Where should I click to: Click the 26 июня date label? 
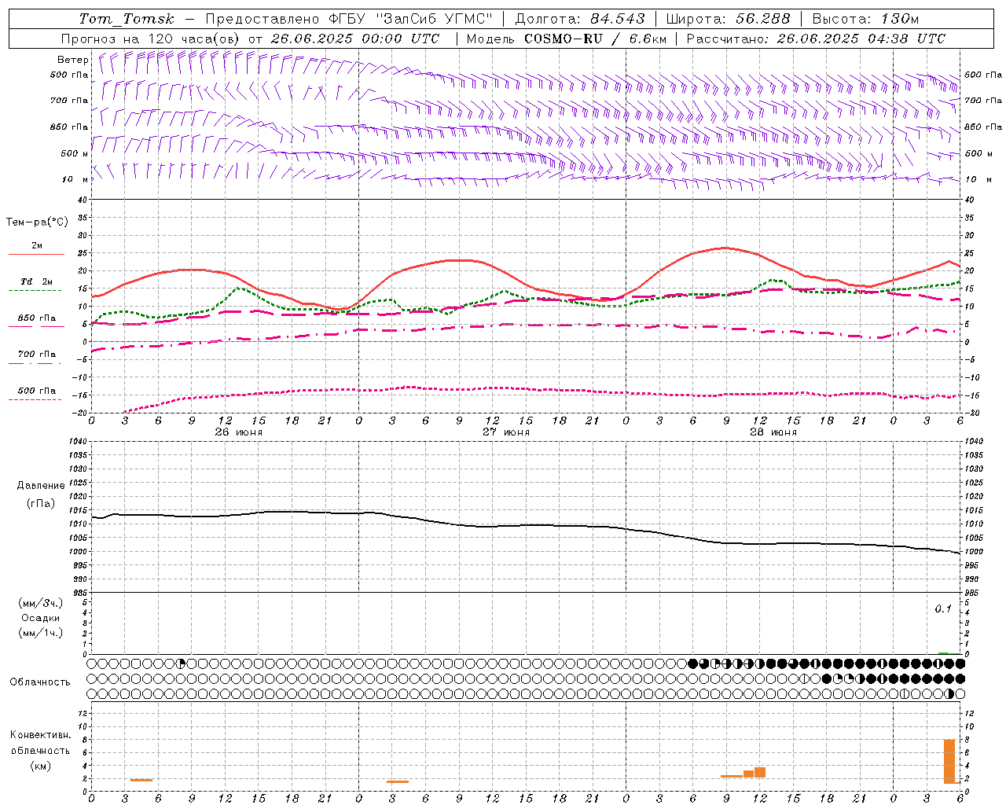click(239, 432)
